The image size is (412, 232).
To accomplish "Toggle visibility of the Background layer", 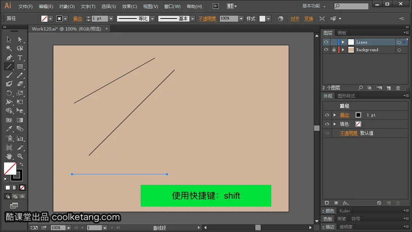I will [326, 50].
